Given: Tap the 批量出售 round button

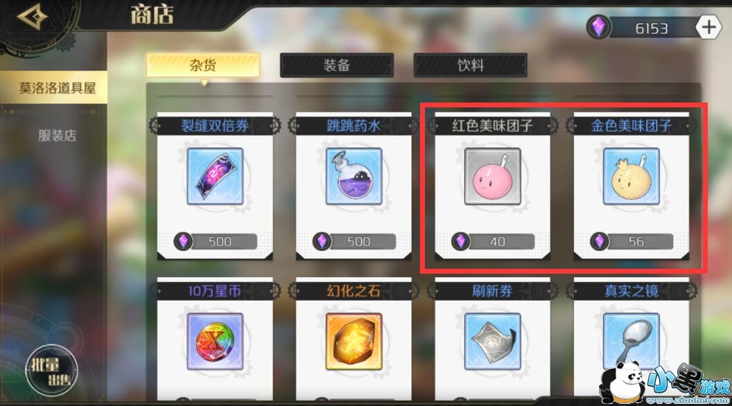Looking at the screenshot, I should pyautogui.click(x=51, y=371).
